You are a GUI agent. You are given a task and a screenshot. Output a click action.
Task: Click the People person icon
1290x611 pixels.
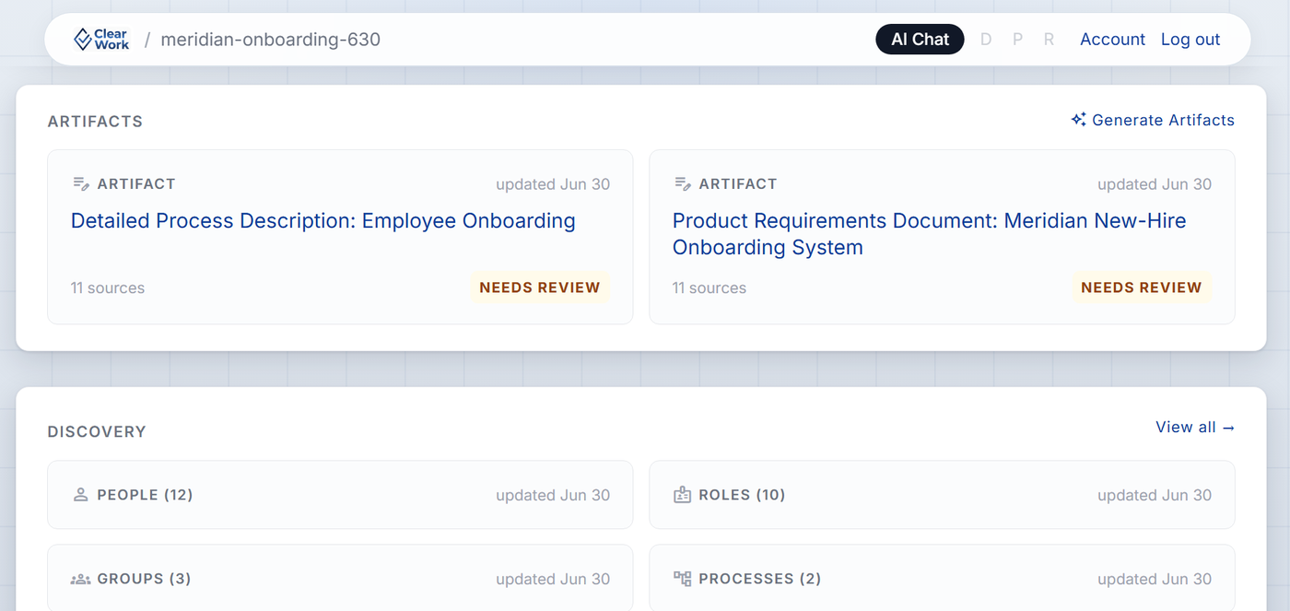pyautogui.click(x=81, y=495)
